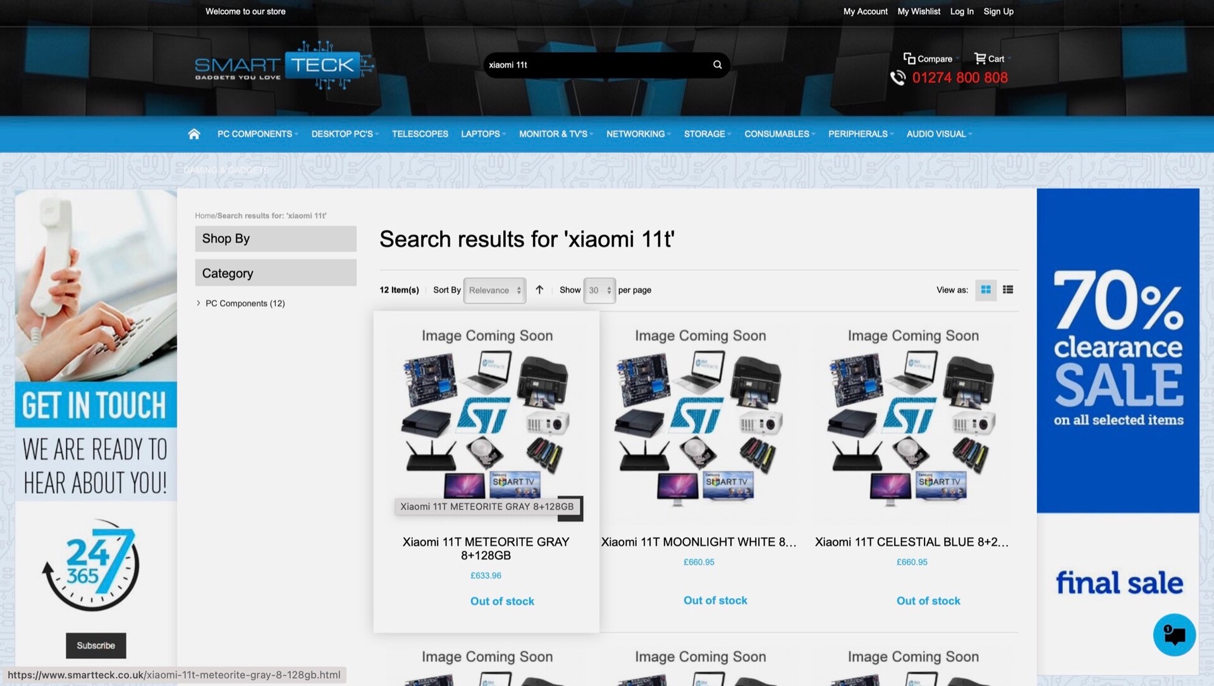Screen dimensions: 1214x686
Task: Toggle the sort direction arrow
Action: click(x=539, y=290)
